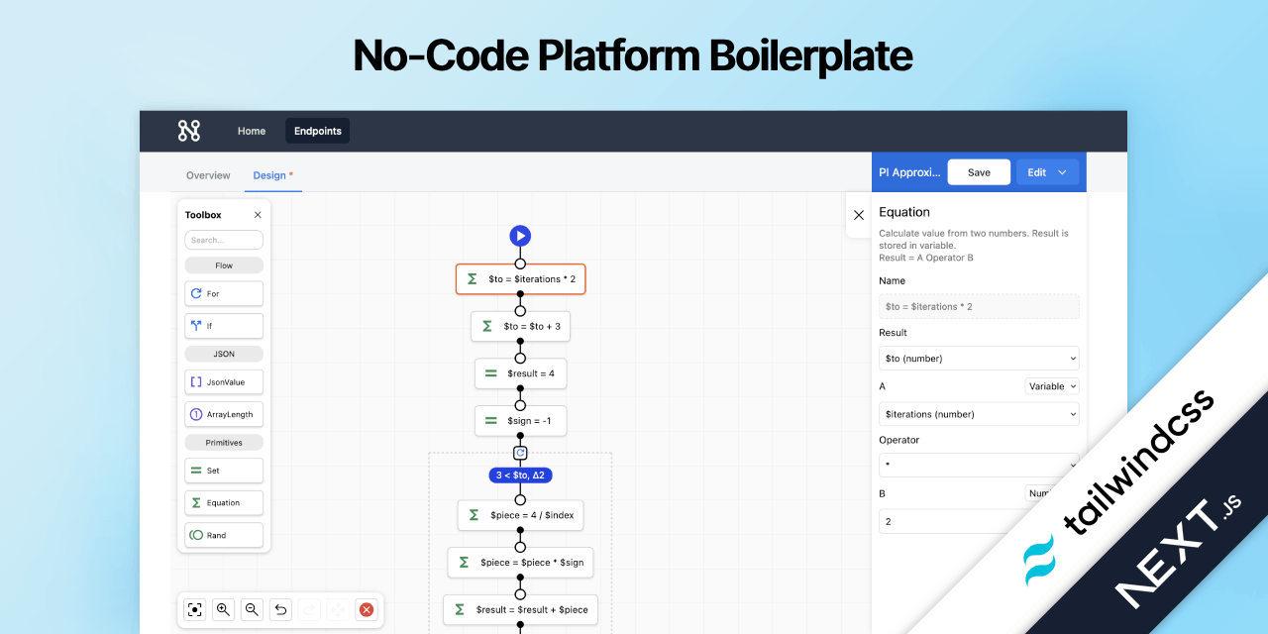Click the disabled move arrows button

tap(338, 609)
